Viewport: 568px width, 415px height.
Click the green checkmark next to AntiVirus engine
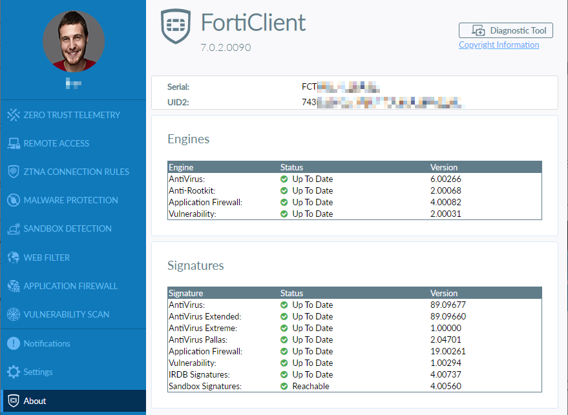284,179
